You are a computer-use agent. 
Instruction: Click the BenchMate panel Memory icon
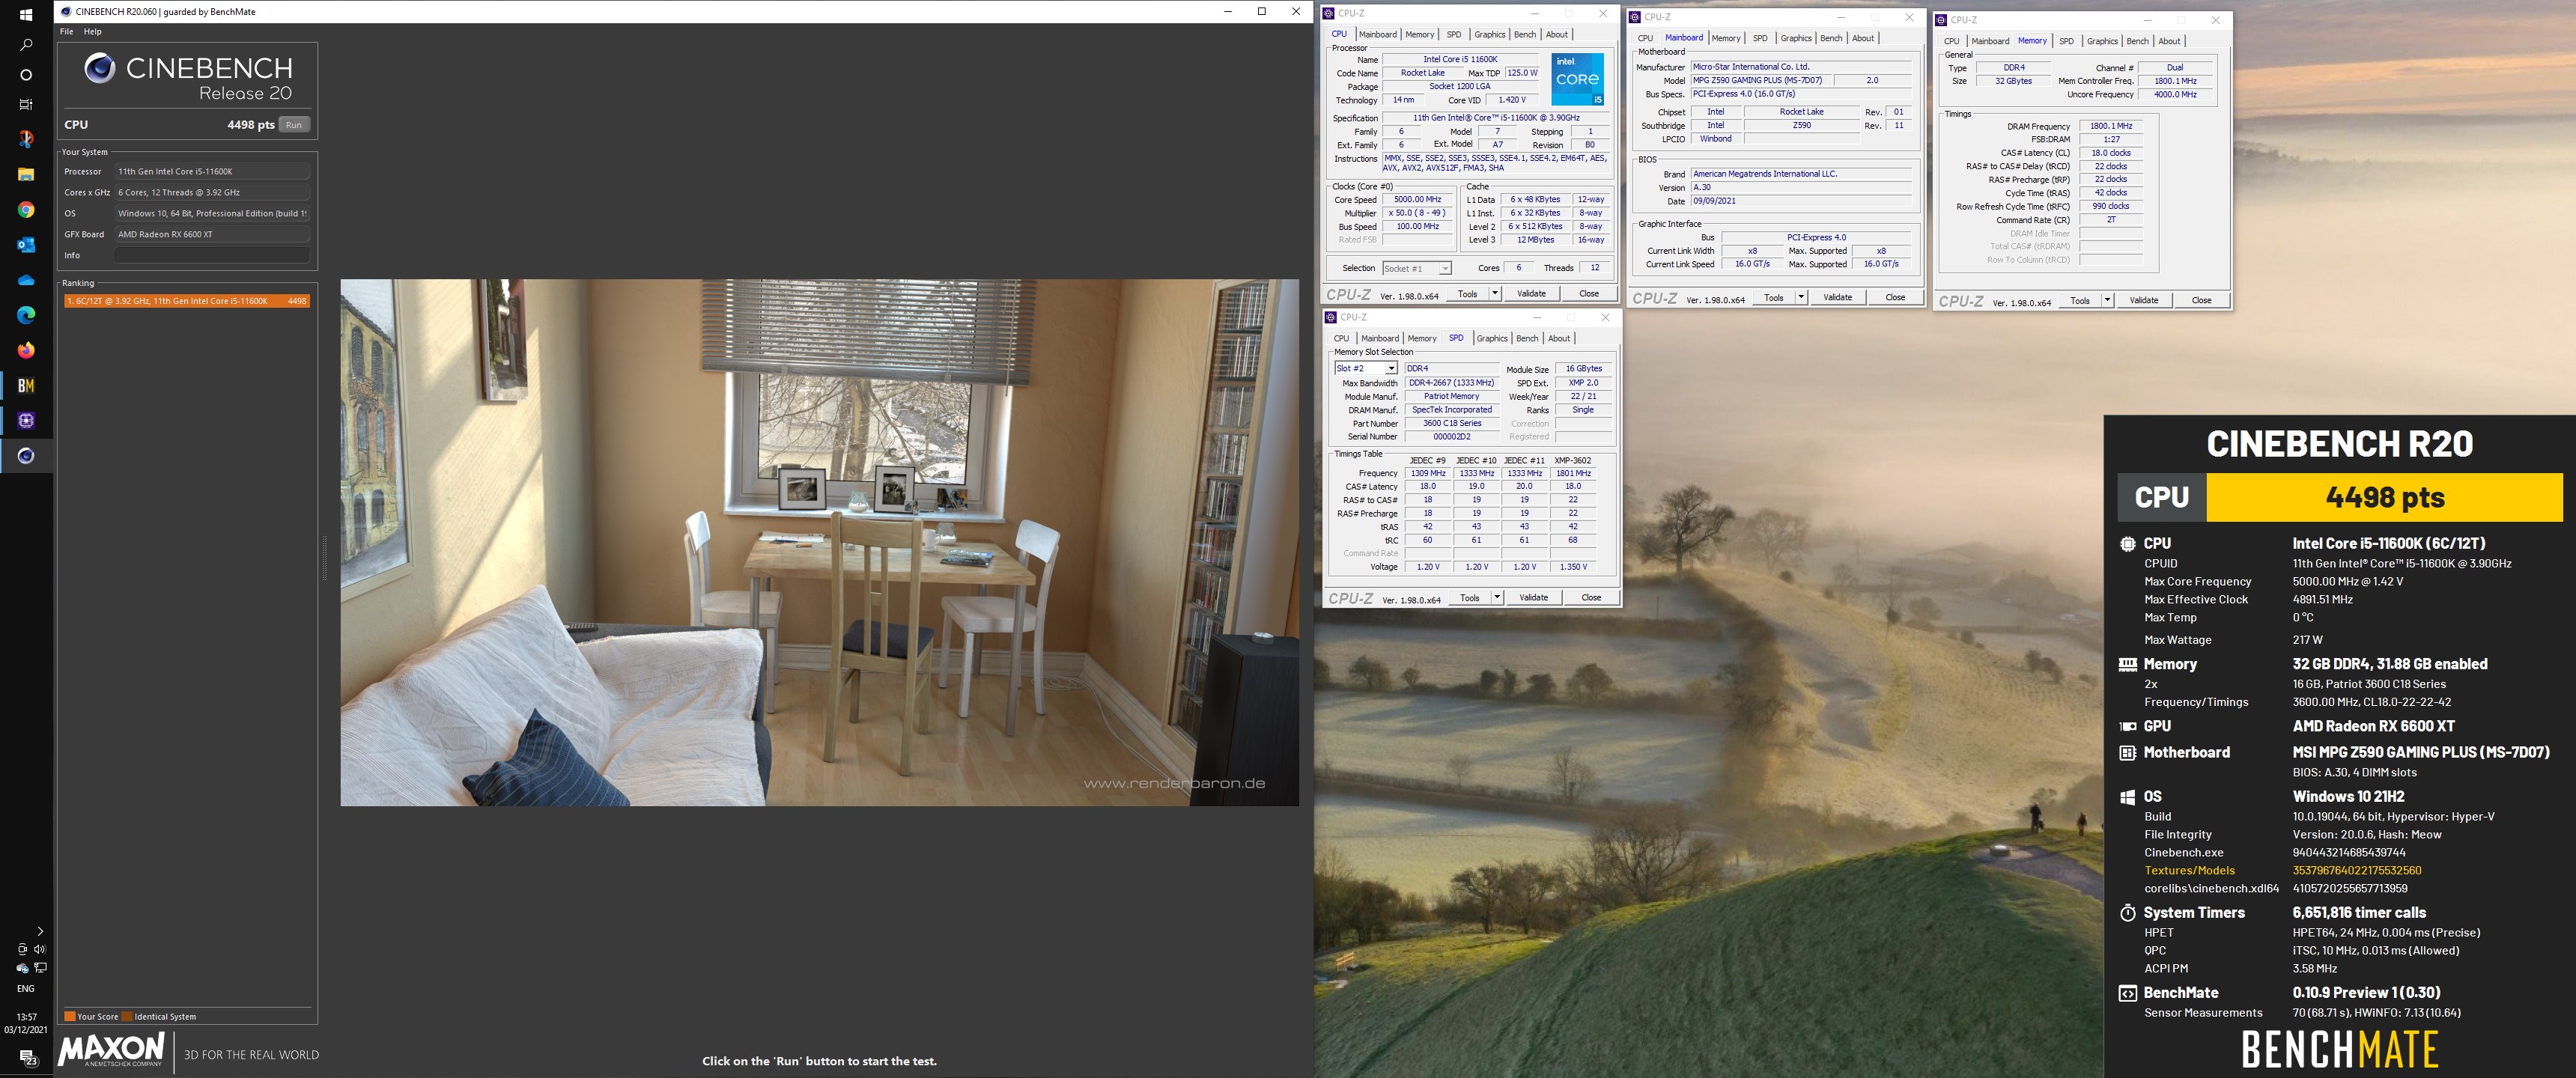[2127, 664]
